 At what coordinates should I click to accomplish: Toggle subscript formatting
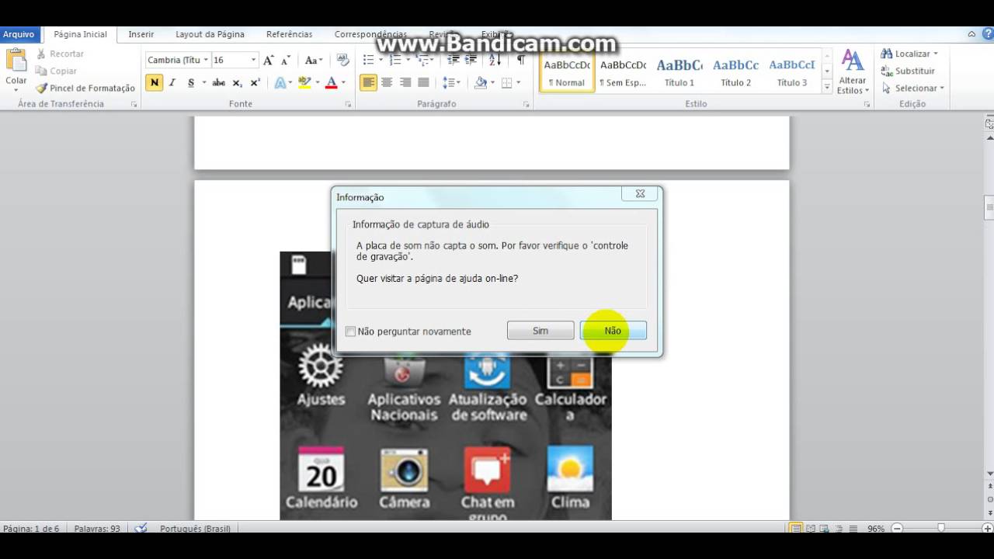[238, 82]
